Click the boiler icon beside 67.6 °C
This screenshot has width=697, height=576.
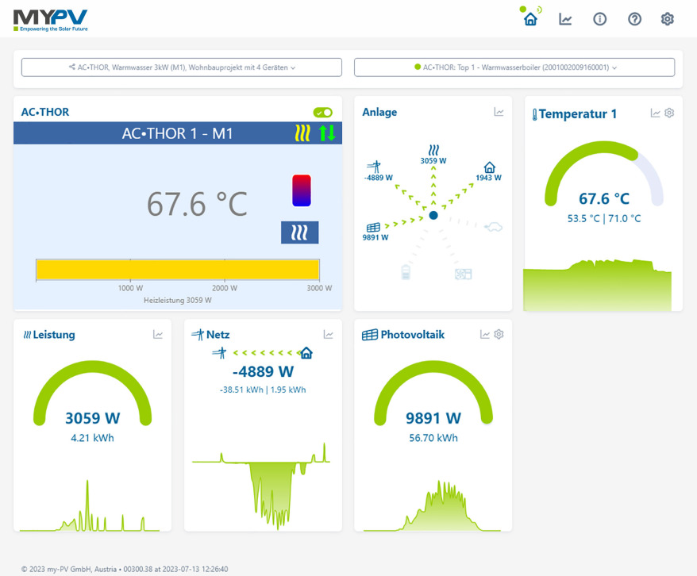(302, 190)
